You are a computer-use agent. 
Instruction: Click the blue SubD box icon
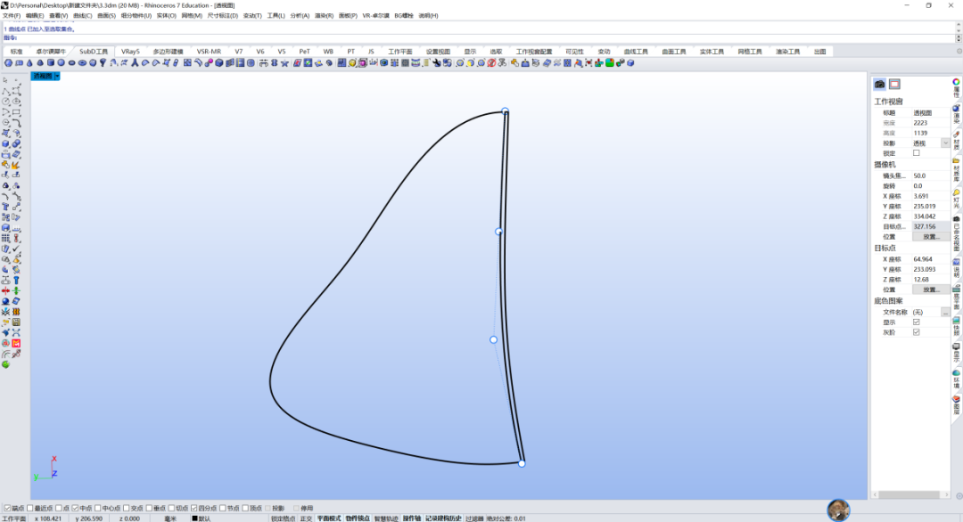pyautogui.click(x=219, y=63)
